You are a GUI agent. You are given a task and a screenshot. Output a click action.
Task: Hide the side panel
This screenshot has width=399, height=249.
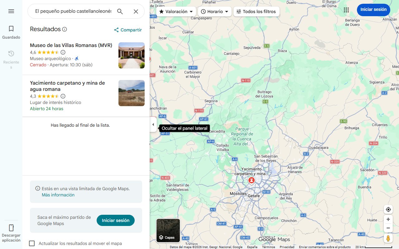click(x=153, y=124)
